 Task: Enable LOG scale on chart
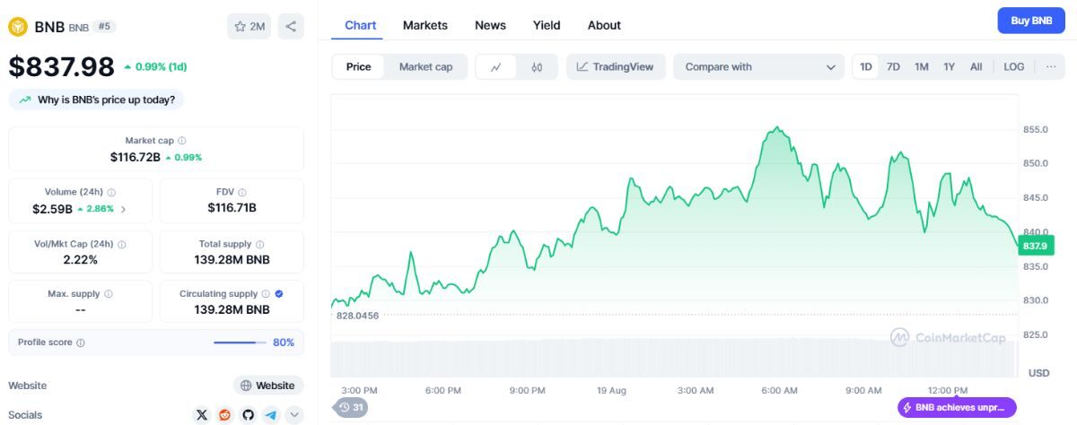[1013, 67]
